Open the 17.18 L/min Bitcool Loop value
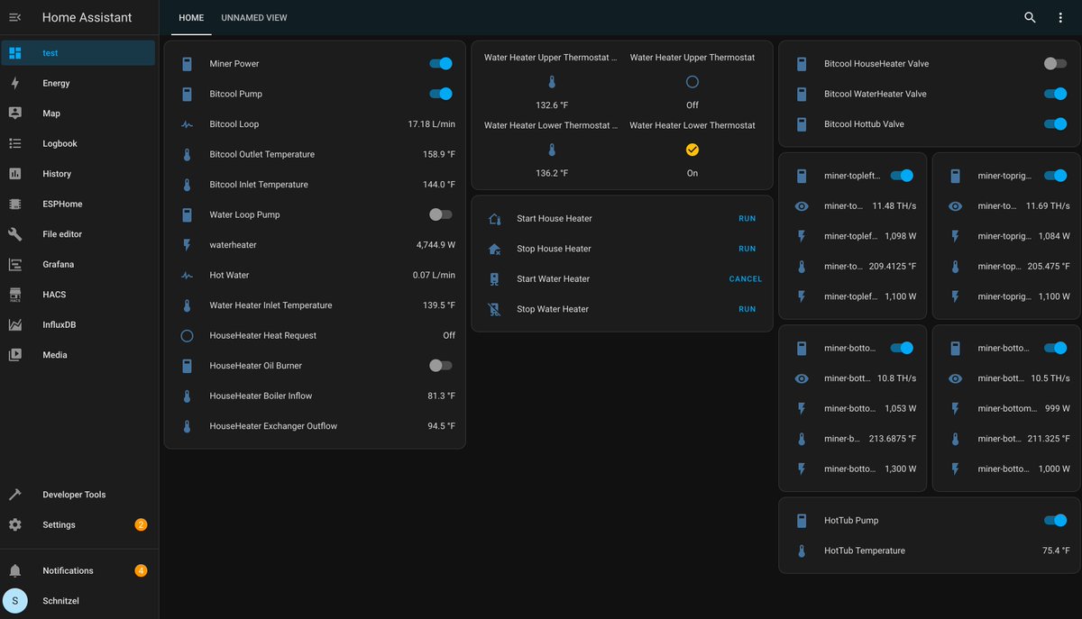 432,124
